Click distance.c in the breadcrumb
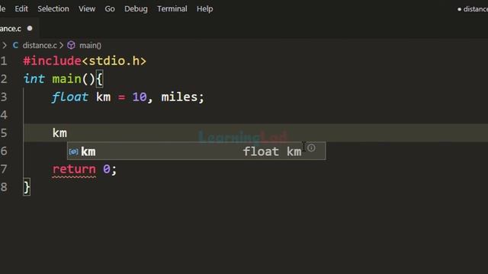This screenshot has height=274, width=488. point(40,46)
